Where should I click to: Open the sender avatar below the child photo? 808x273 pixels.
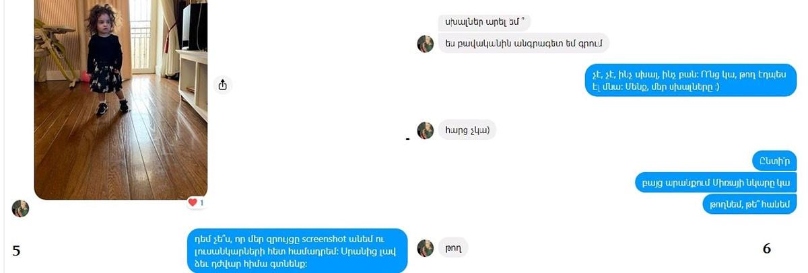point(21,208)
